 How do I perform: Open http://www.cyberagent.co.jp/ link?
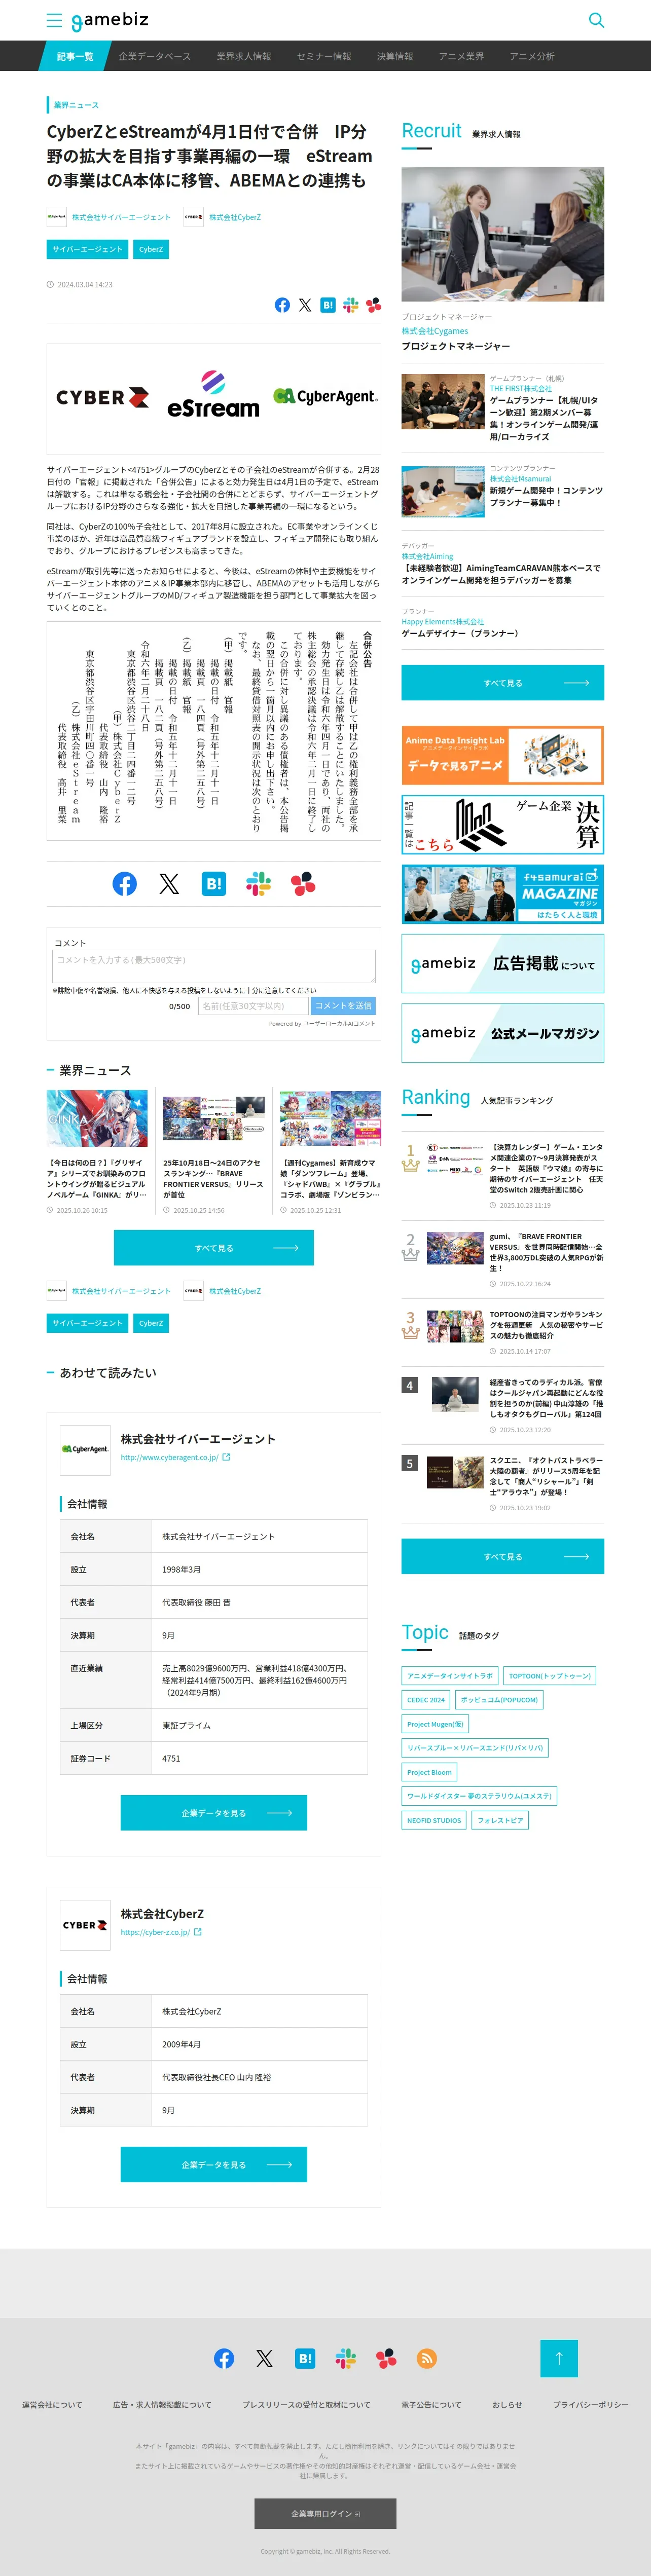click(x=169, y=1457)
